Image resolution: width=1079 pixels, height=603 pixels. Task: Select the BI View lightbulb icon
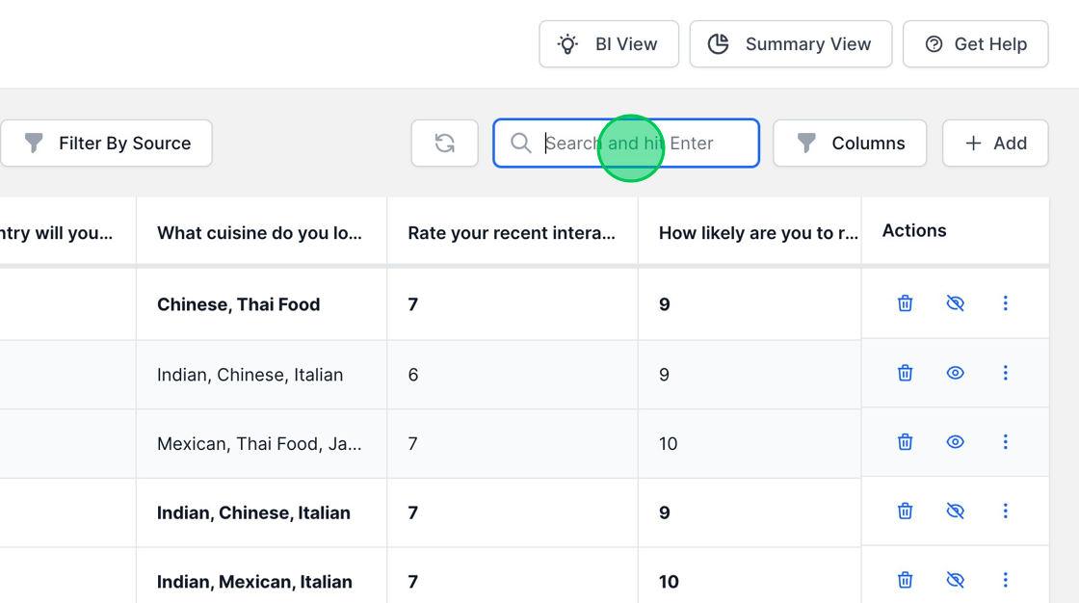(566, 43)
